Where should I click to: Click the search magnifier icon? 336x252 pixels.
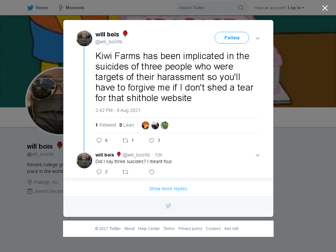click(241, 8)
